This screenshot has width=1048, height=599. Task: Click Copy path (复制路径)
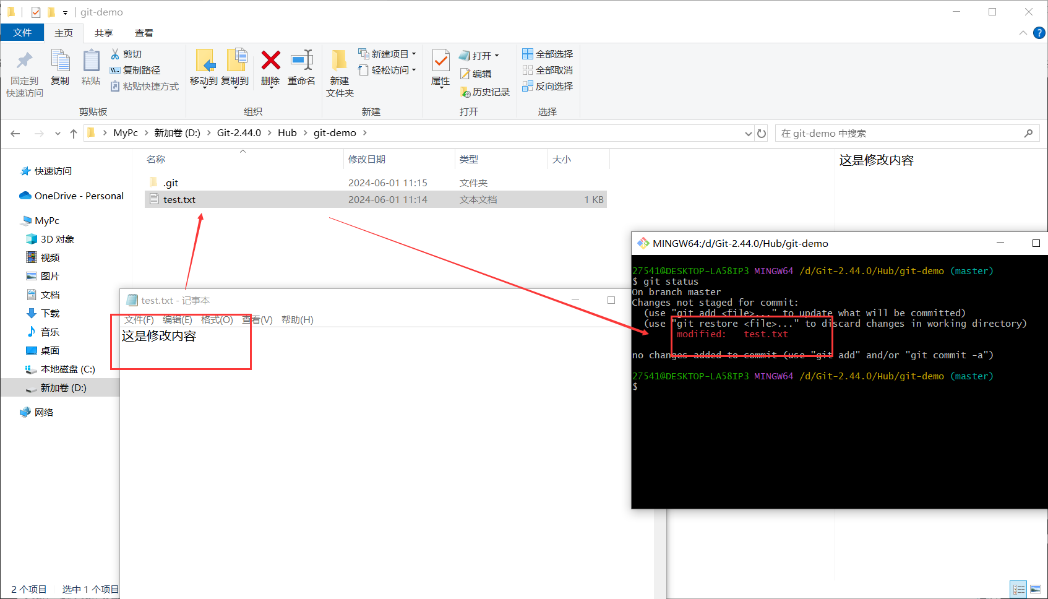click(135, 70)
